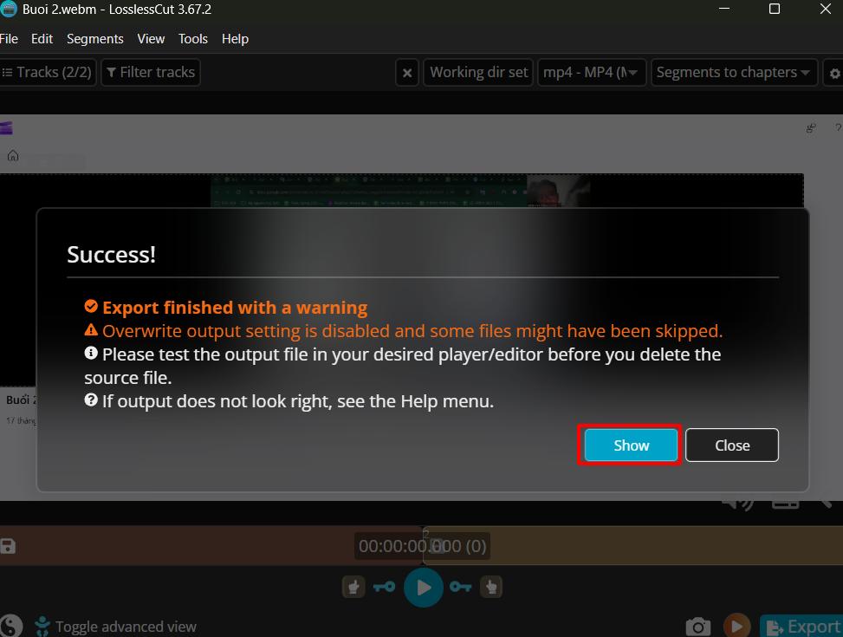Image resolution: width=843 pixels, height=637 pixels.
Task: Open the Segments to chapters dropdown
Action: (x=734, y=72)
